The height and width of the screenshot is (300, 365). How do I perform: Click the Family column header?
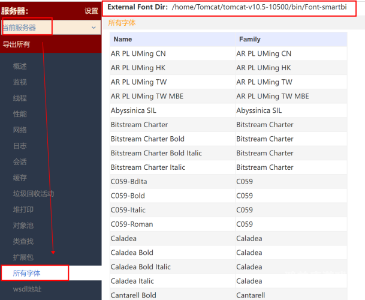point(249,39)
